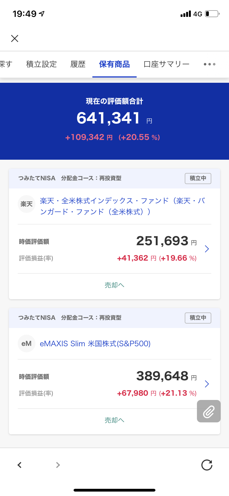The image size is (229, 496).
Task: Go forward using the right arrow
Action: [x=58, y=465]
